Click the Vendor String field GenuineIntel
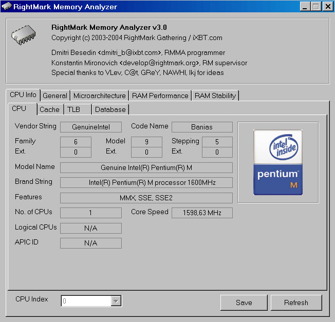335x322 pixels. pos(91,127)
